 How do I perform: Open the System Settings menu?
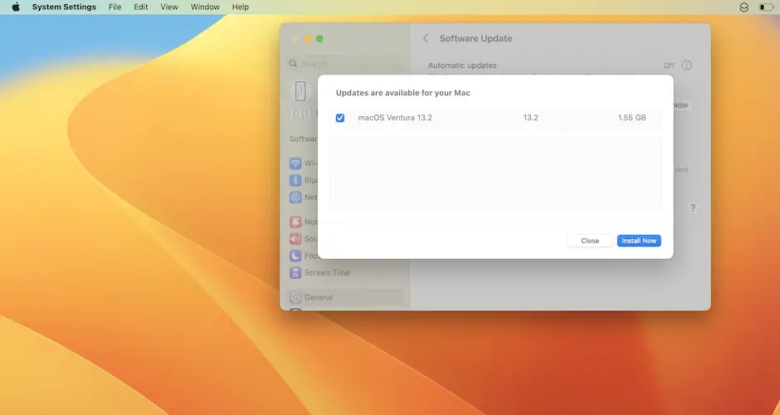[x=64, y=7]
